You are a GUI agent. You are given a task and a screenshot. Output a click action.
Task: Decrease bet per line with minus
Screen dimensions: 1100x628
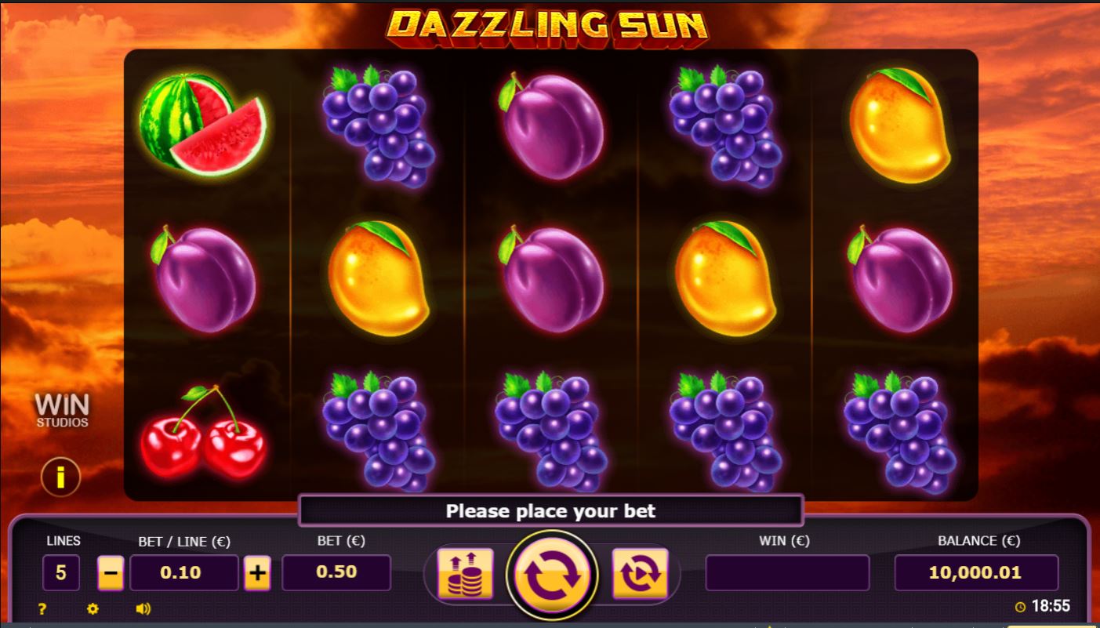[111, 574]
